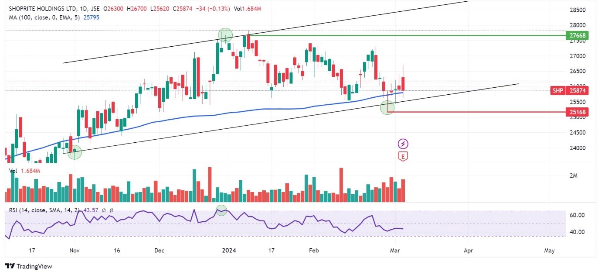This screenshot has width=601, height=275.
Task: Click the green 27668 price label
Action: pos(576,35)
